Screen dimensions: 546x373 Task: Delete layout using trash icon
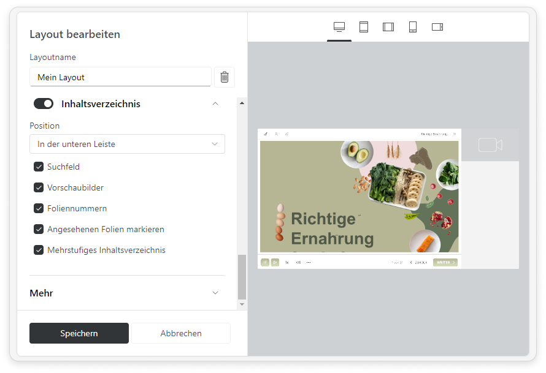point(225,77)
